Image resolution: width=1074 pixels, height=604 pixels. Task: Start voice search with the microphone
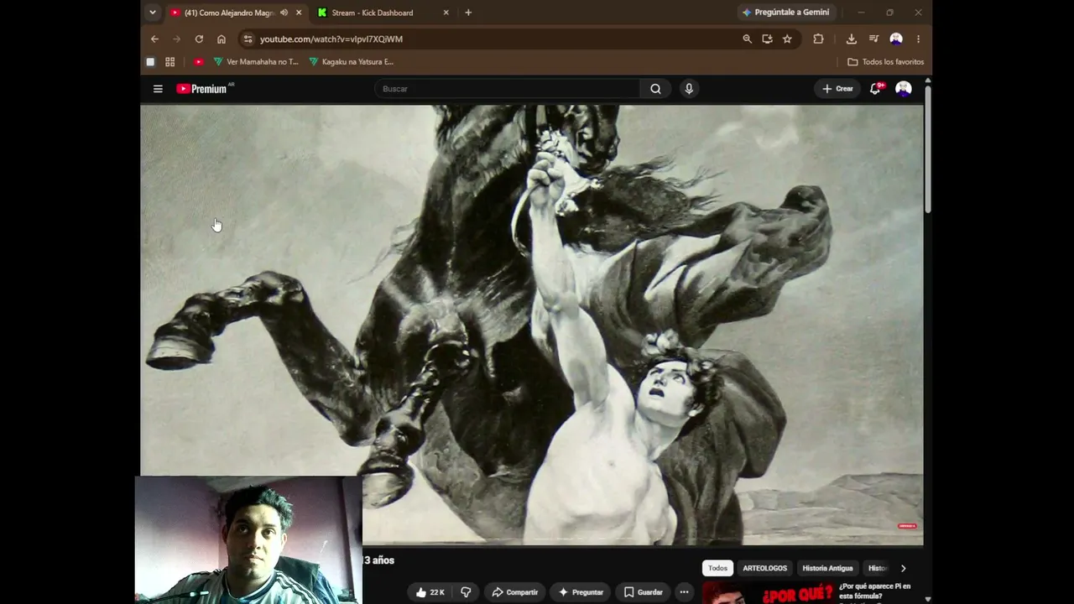click(x=689, y=89)
